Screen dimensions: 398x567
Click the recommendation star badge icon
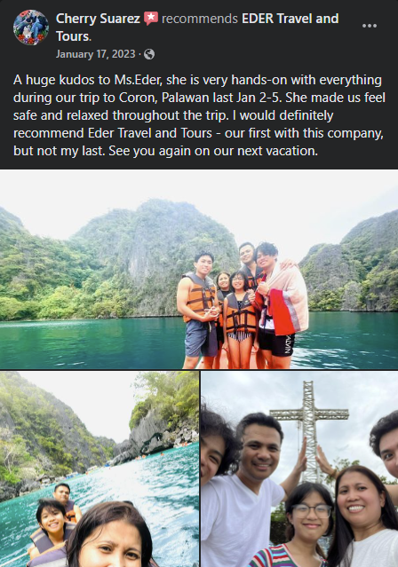tap(151, 18)
